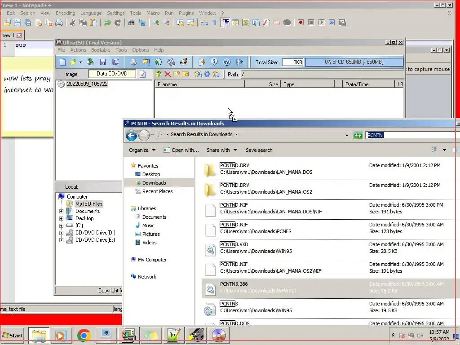Screen dimensions: 460x345
Task: Expand Documents node in UltraISO Local tree
Action: [61, 211]
